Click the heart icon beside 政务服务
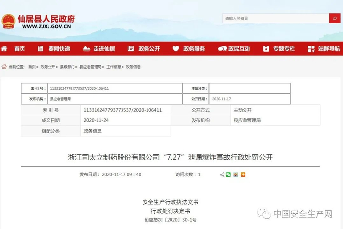 [x=176, y=48]
